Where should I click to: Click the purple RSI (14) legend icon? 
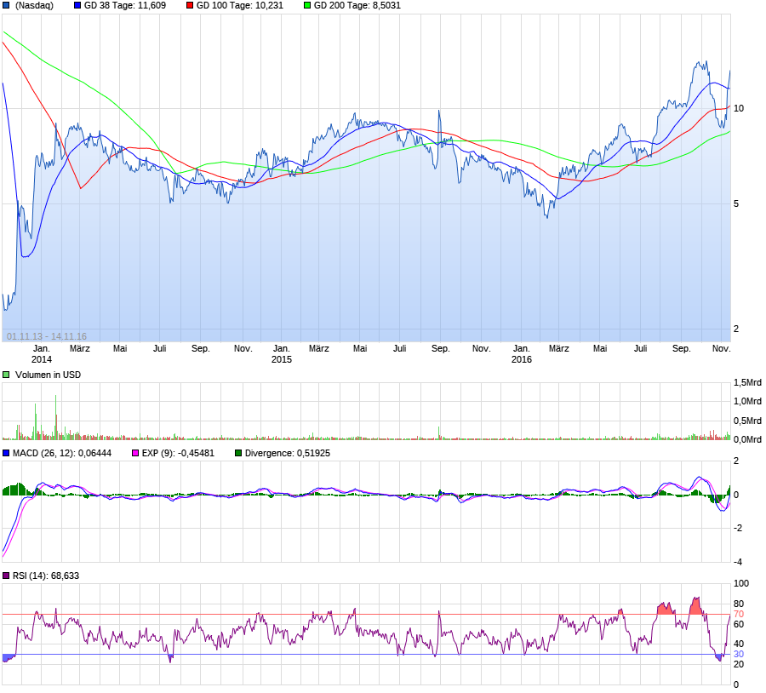[x=6, y=576]
